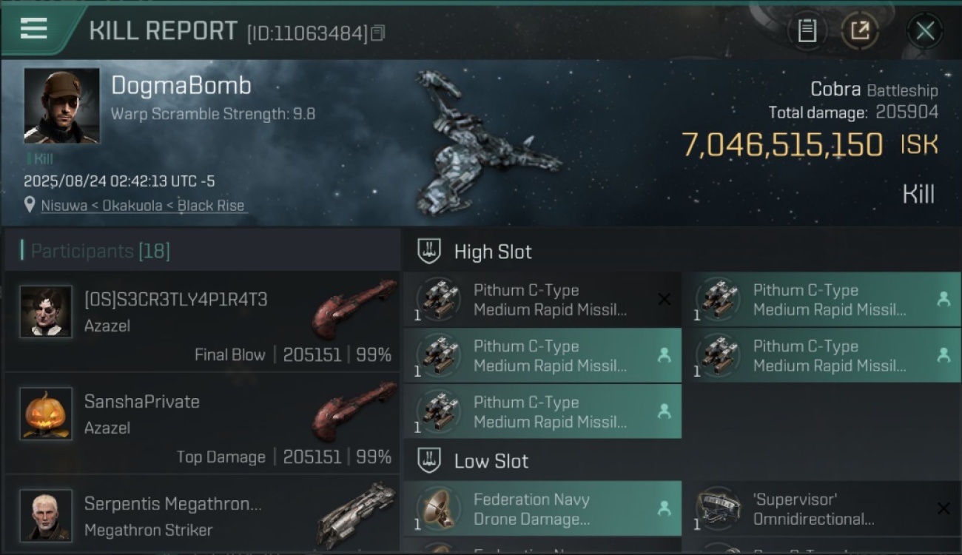Select 'Supervisor' Omnidirectional module
Viewport: 962px width, 555px height.
[822, 508]
